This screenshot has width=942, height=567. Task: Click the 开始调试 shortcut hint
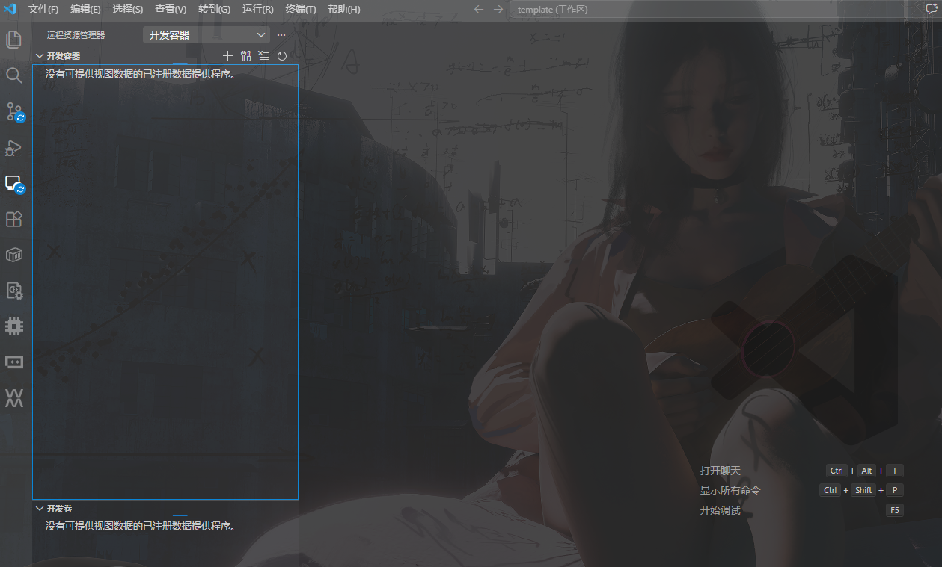(x=720, y=510)
